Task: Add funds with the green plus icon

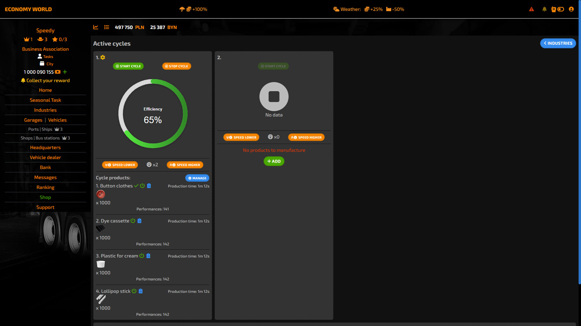Action: coord(65,72)
